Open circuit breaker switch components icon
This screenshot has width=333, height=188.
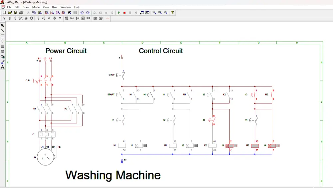pyautogui.click(x=15, y=18)
